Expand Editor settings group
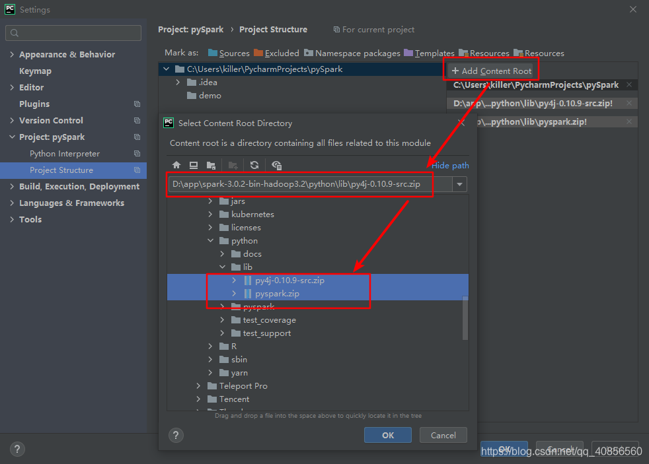The width and height of the screenshot is (649, 464). click(x=12, y=87)
